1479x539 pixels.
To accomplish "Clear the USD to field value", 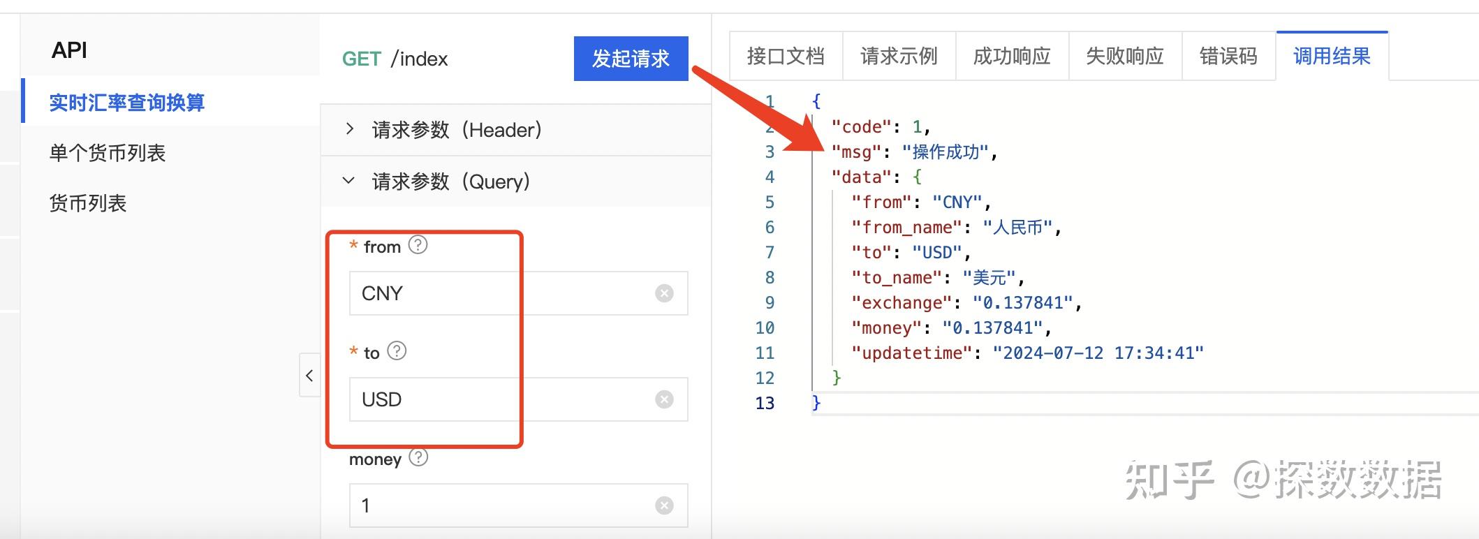I will coord(664,399).
